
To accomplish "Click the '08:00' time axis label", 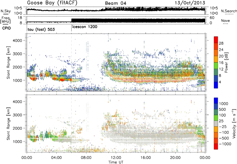I will click(86, 158).
